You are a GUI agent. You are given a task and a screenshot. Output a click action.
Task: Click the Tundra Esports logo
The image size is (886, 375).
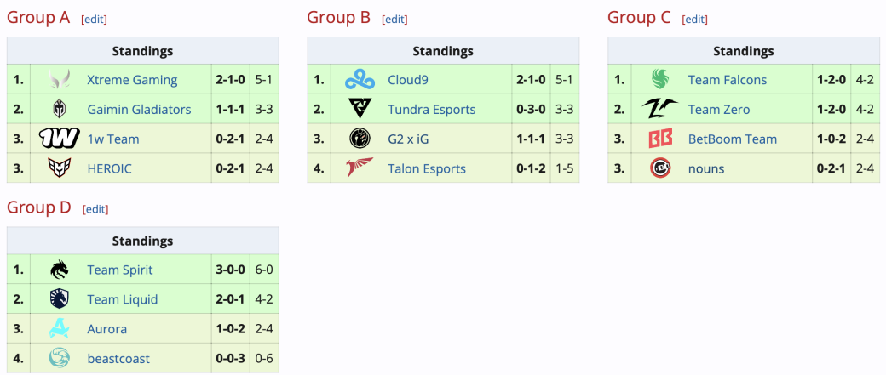[360, 109]
